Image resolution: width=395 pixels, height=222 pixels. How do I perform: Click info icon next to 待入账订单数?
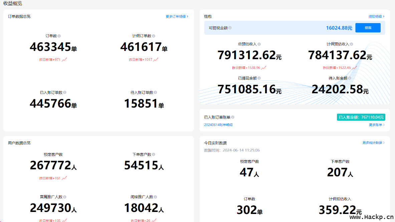click(x=156, y=93)
